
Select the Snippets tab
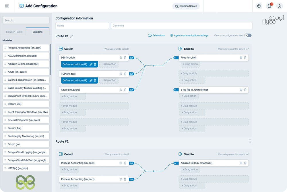(x=38, y=32)
